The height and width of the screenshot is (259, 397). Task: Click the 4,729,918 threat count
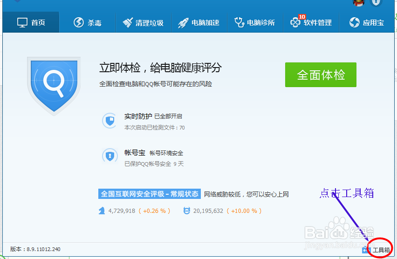[122, 211]
